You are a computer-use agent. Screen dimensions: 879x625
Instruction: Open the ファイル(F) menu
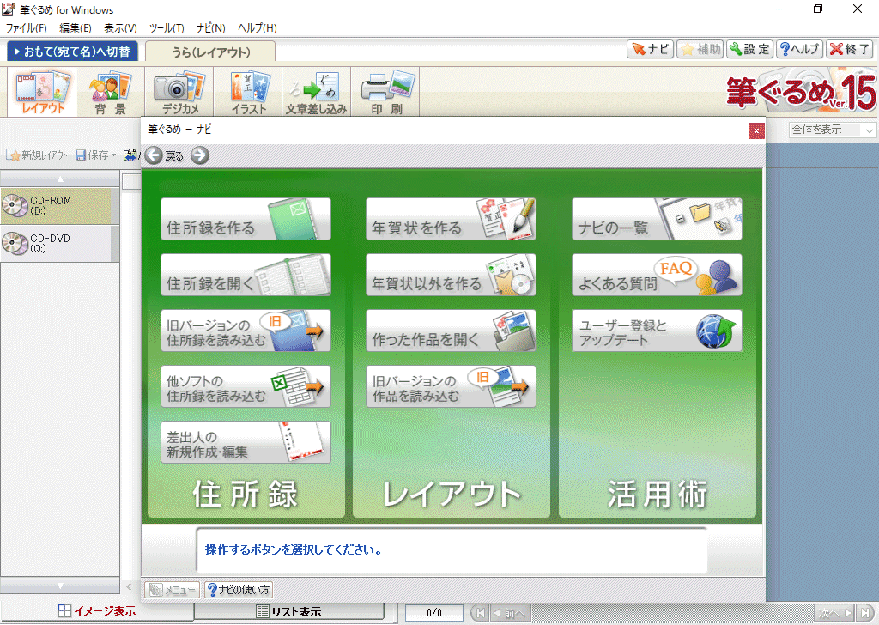[x=26, y=28]
